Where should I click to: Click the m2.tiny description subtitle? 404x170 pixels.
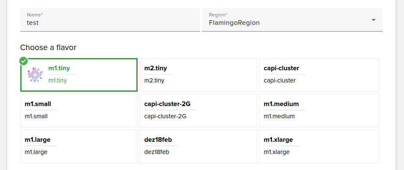pyautogui.click(x=154, y=81)
